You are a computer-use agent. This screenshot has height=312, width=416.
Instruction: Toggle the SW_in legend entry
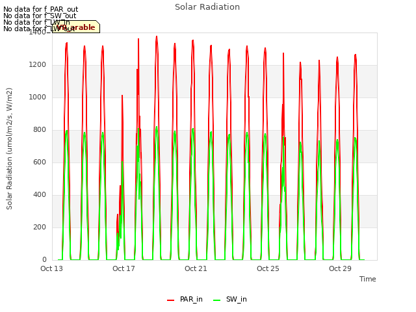(x=230, y=299)
